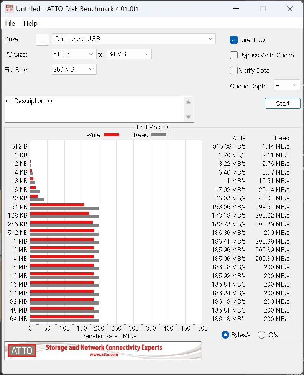304x375 pixels.
Task: Click the 158.06 MB/s write value
Action: pos(228,207)
